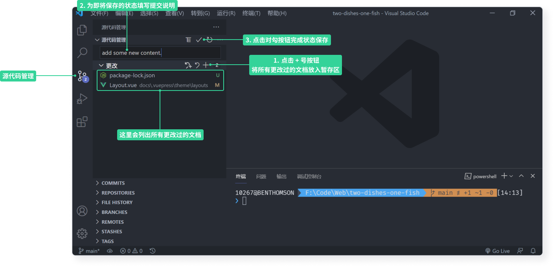Open notifications via the bell icon

click(533, 251)
